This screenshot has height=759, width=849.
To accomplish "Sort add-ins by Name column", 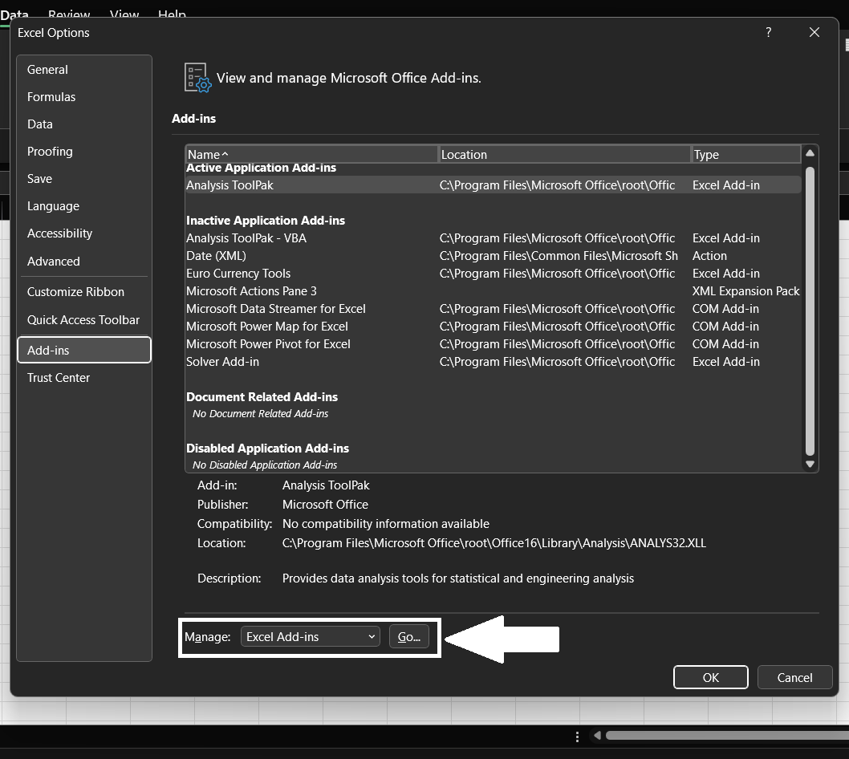I will (311, 155).
